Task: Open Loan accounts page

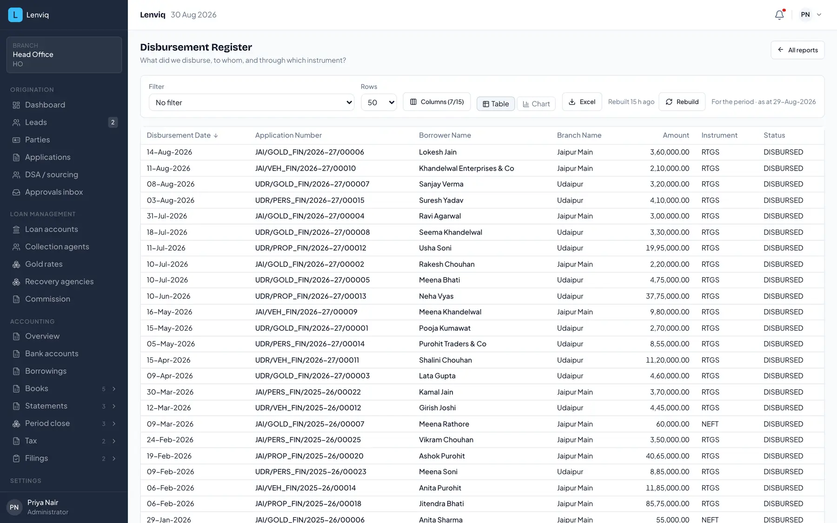Action: pos(64,230)
